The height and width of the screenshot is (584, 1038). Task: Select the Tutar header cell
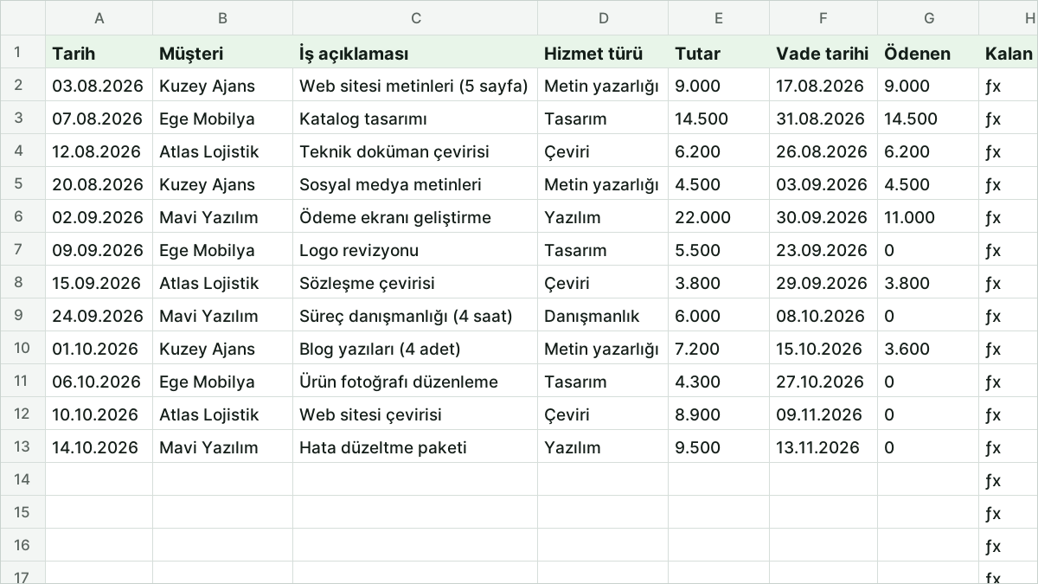pos(719,53)
